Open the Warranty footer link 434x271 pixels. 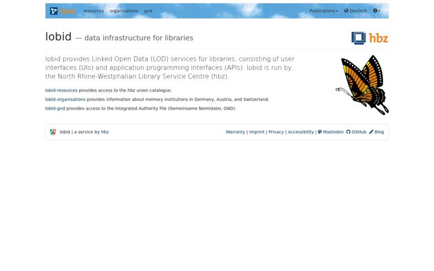[x=235, y=132]
